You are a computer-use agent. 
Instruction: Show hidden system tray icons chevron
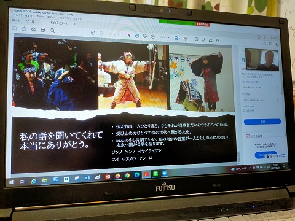(250, 168)
